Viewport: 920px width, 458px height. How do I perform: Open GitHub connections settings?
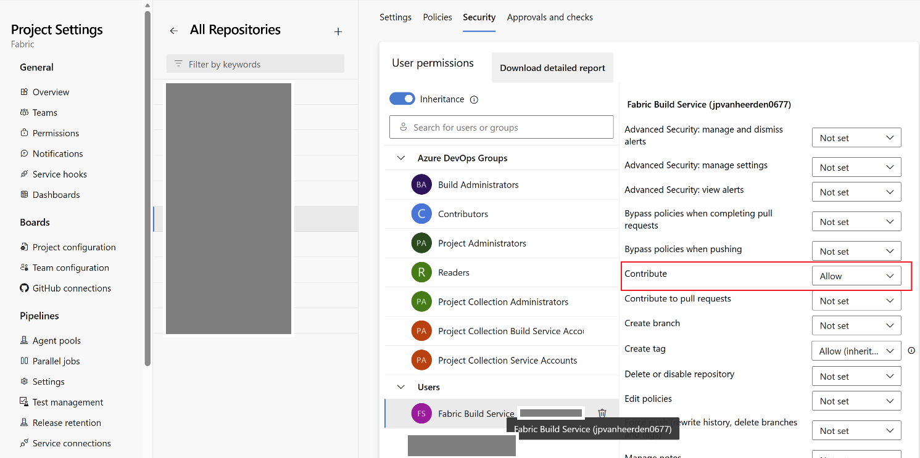pos(72,288)
